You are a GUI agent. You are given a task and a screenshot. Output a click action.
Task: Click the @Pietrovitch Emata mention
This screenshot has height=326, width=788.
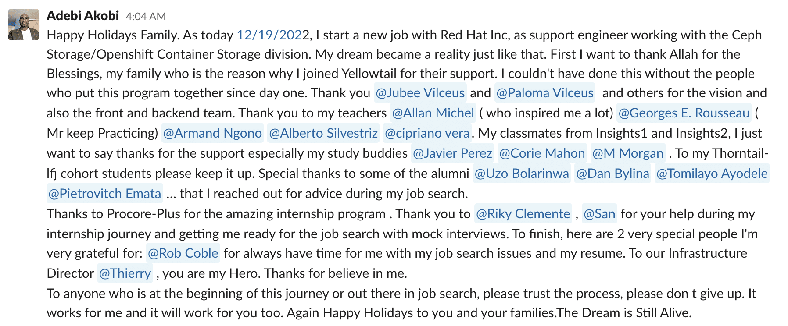click(105, 194)
